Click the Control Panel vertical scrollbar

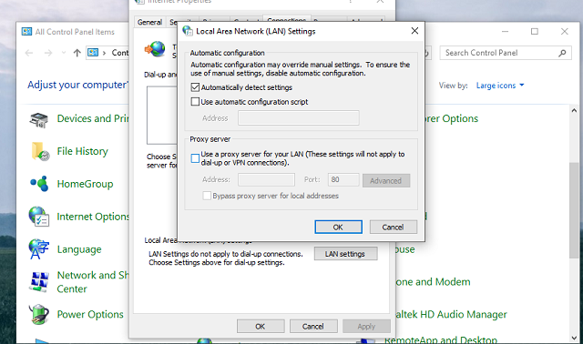tap(574, 224)
